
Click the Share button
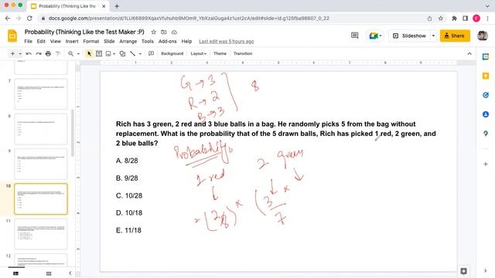pyautogui.click(x=455, y=36)
